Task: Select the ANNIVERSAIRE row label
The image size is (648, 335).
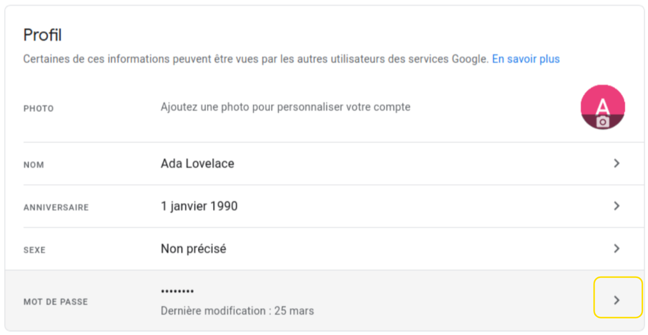Action: tap(56, 207)
